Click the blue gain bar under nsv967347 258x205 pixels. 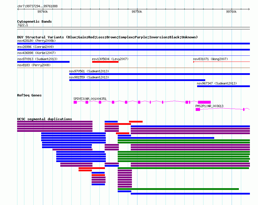224,86
